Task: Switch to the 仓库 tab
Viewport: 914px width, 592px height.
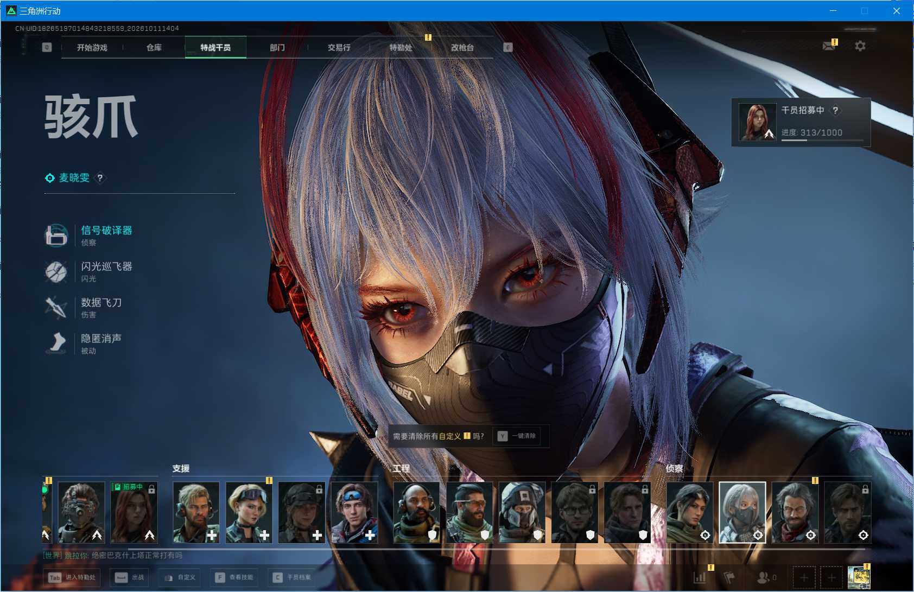Action: [x=154, y=48]
